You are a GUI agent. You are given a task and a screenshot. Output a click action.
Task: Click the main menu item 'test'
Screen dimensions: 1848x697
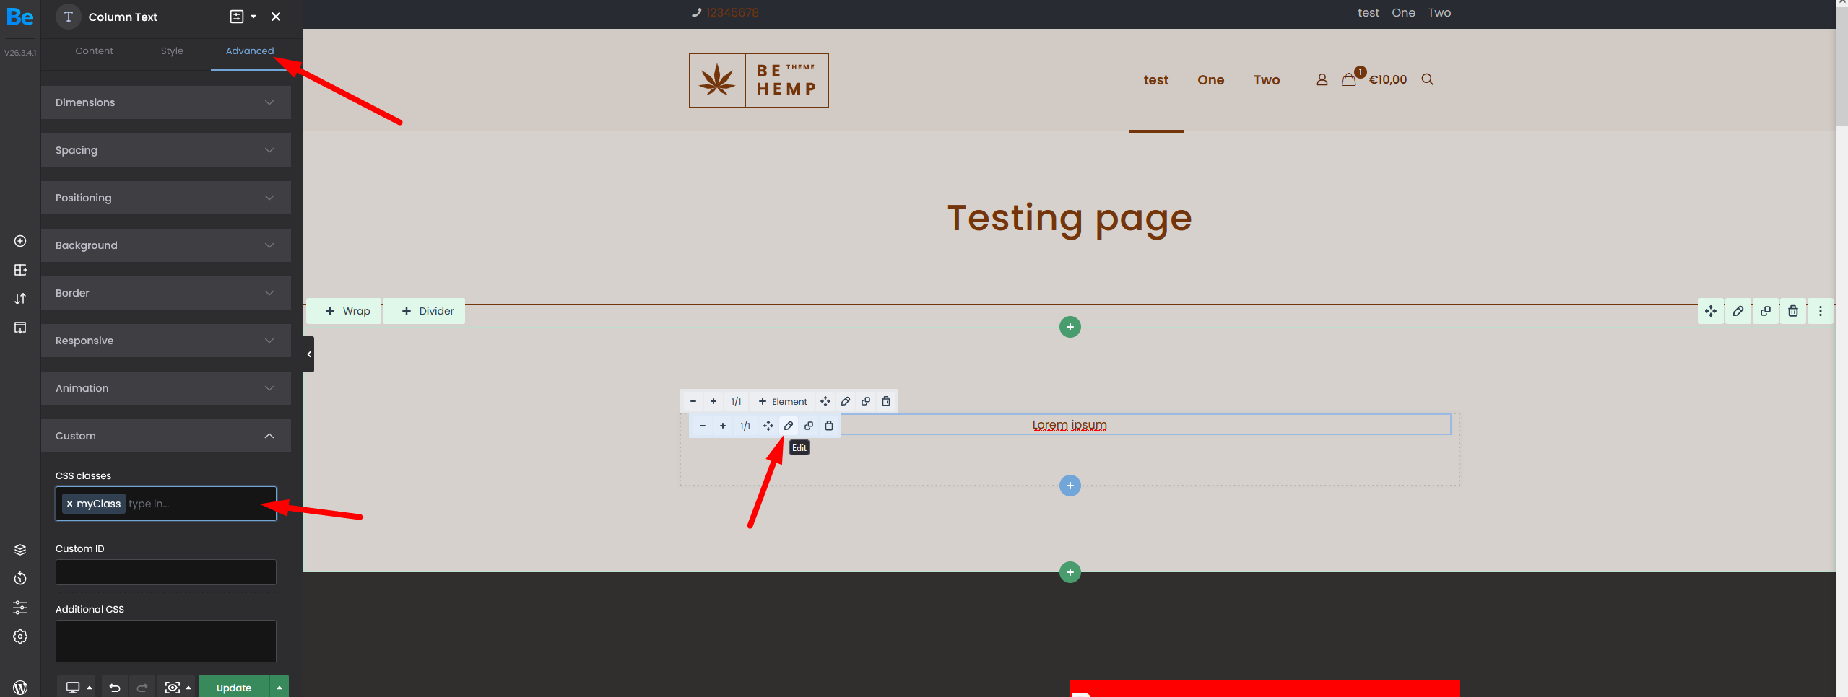tap(1156, 80)
